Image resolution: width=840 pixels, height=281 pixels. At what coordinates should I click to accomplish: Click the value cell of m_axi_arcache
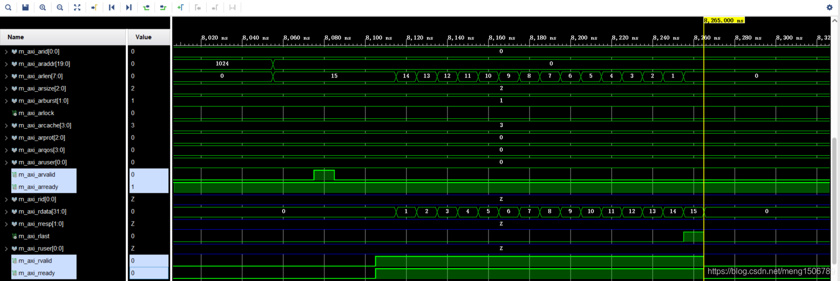[x=149, y=126]
